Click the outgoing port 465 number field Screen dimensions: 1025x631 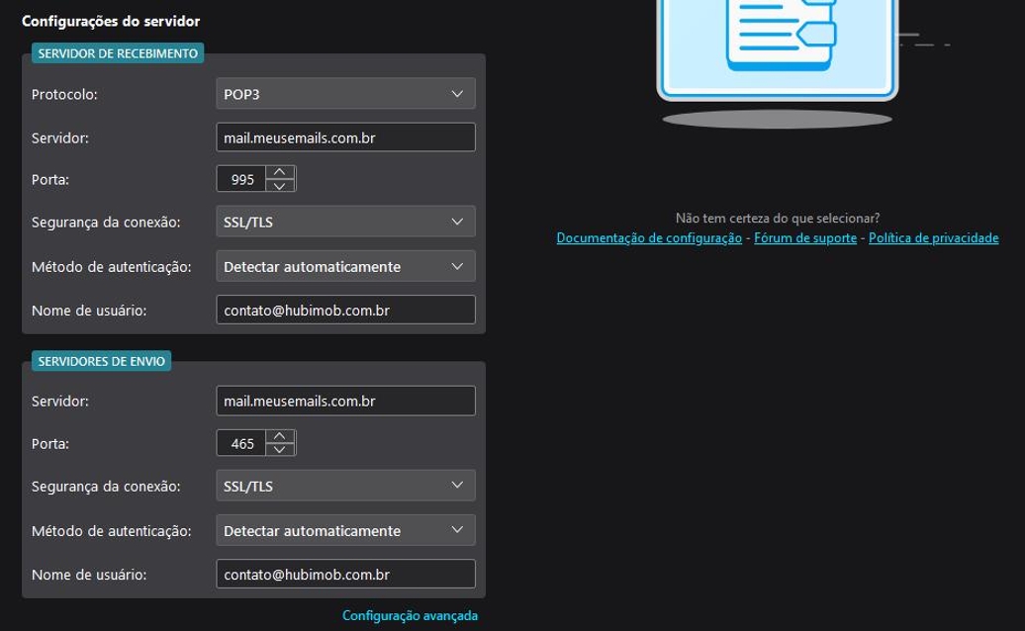240,444
